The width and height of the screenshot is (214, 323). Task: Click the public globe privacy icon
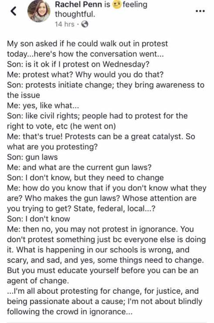tap(85, 24)
